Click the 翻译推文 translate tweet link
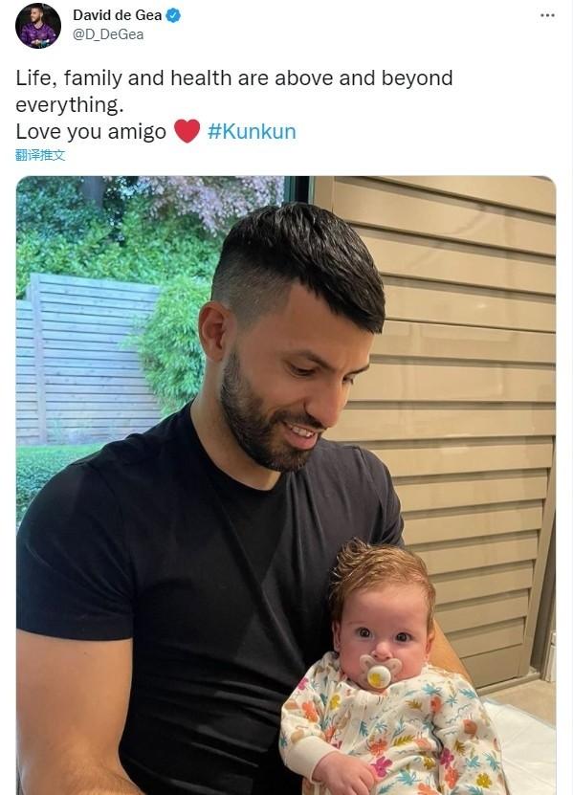The image size is (573, 795). [40, 155]
